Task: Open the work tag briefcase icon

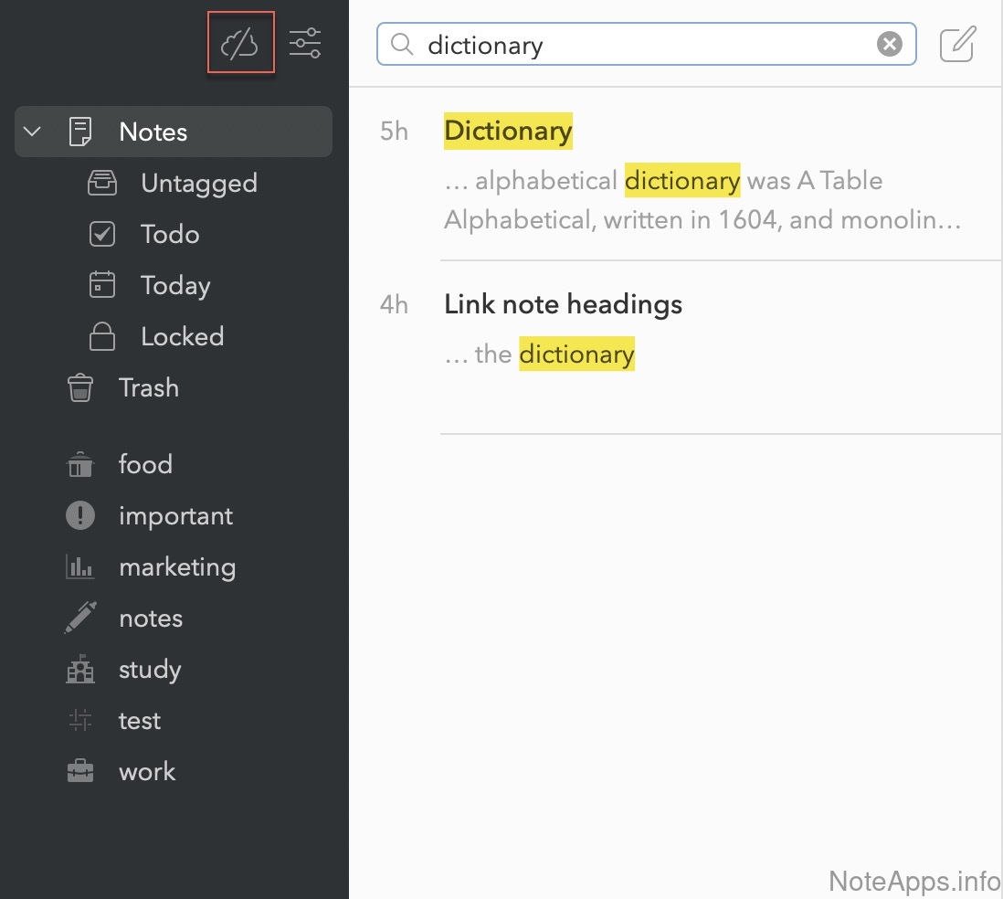Action: point(80,772)
